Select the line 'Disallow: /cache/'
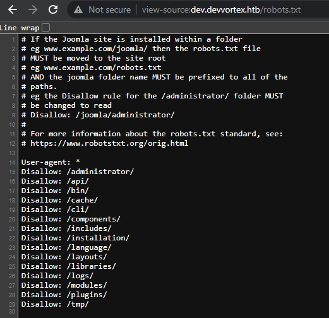Screen dimensions: 329x318 pos(59,200)
